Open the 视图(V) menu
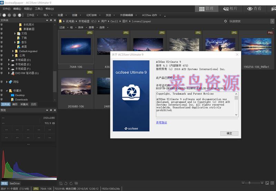Image resolution: width=276 pixels, height=191 pixels. (x=28, y=9)
